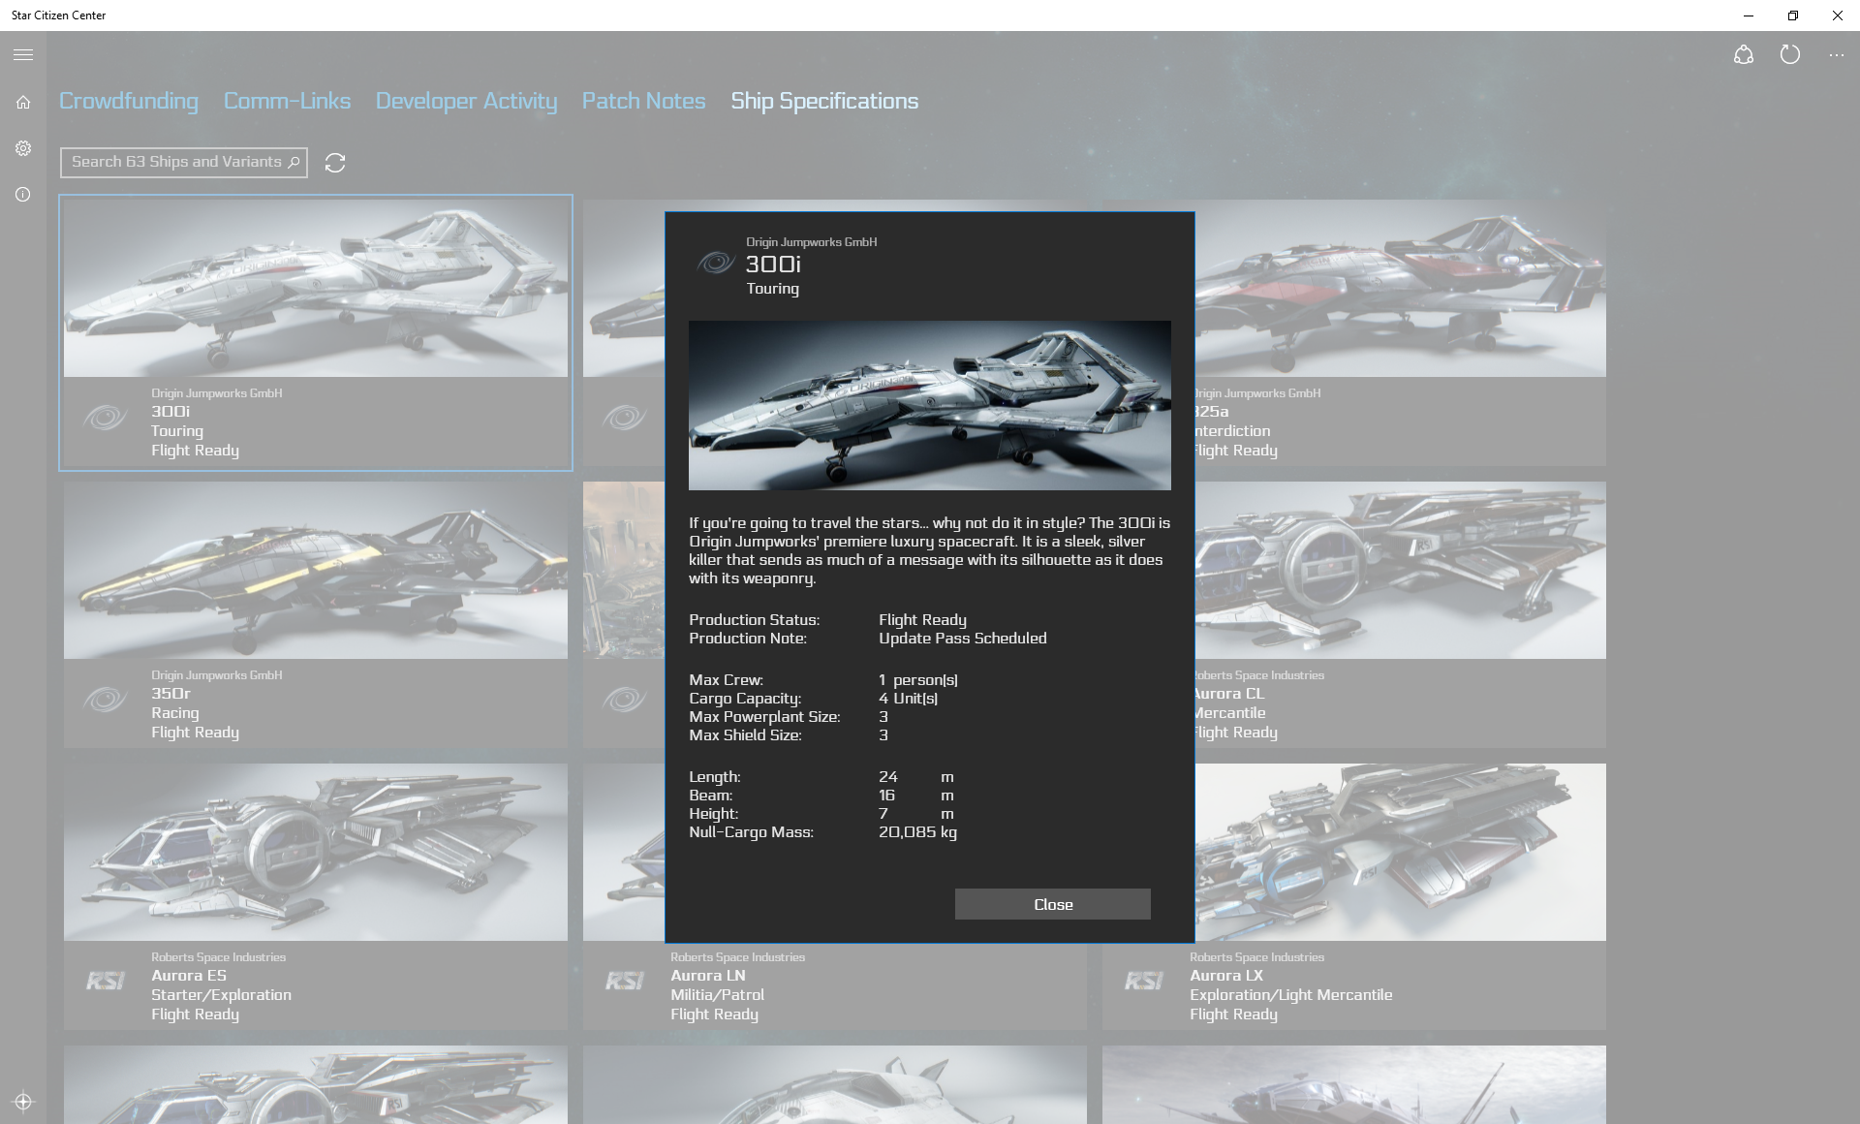Screen dimensions: 1860x1124
Task: Click the search magnifier icon
Action: (x=294, y=162)
